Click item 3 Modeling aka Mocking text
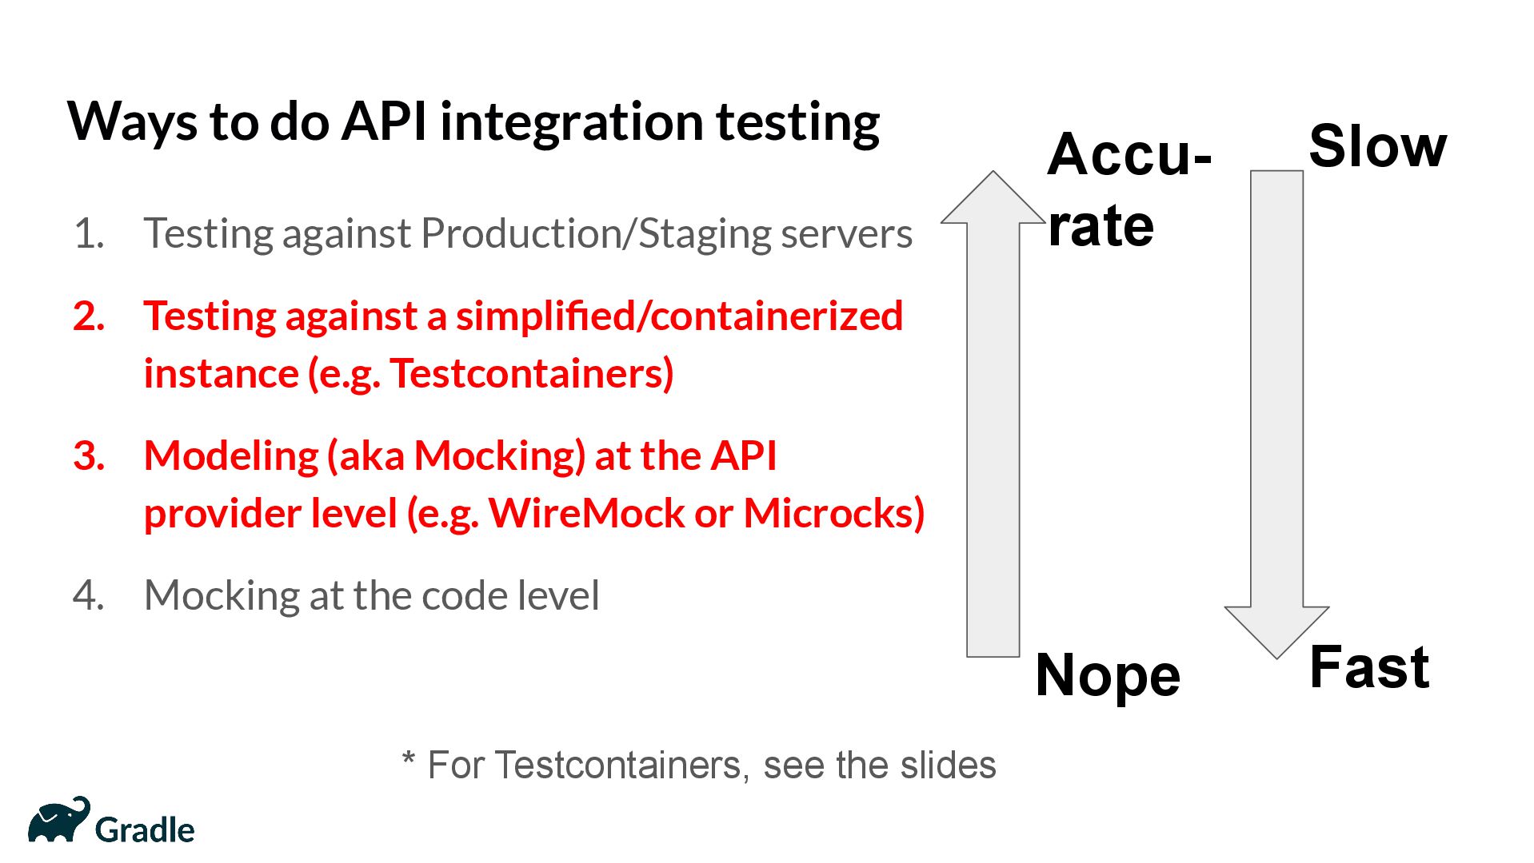 (x=460, y=456)
